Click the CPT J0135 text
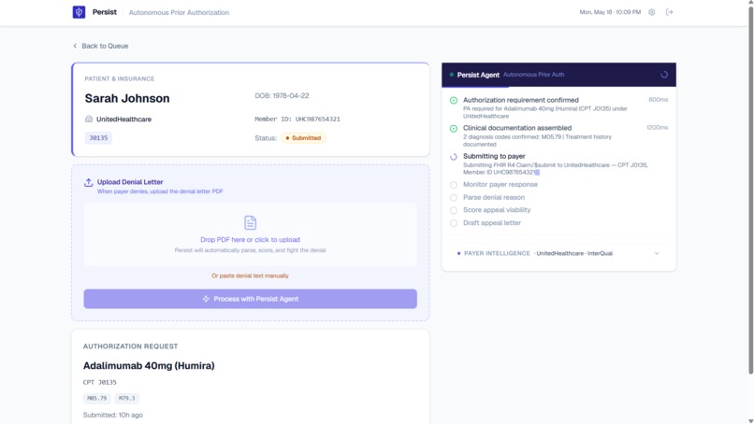The width and height of the screenshot is (754, 424). pos(99,382)
